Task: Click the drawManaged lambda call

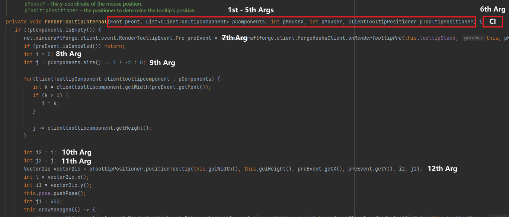Action: (54, 209)
